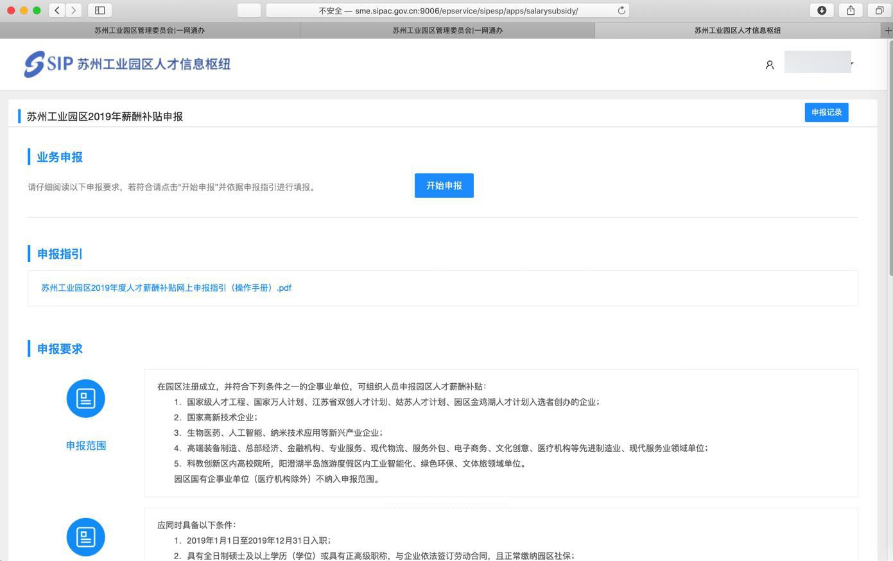Viewport: 893px width, 561px height.
Task: Go forward with Safari's forward arrow
Action: [74, 10]
